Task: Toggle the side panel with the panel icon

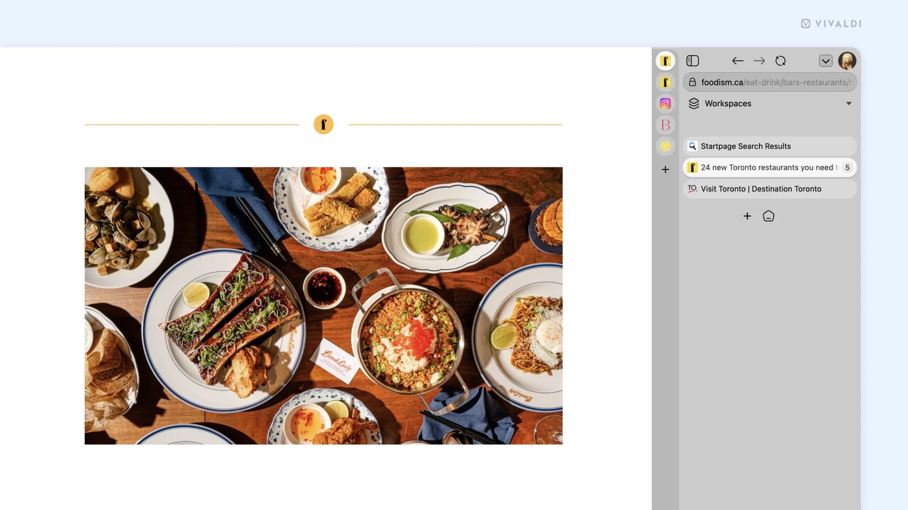Action: click(693, 60)
